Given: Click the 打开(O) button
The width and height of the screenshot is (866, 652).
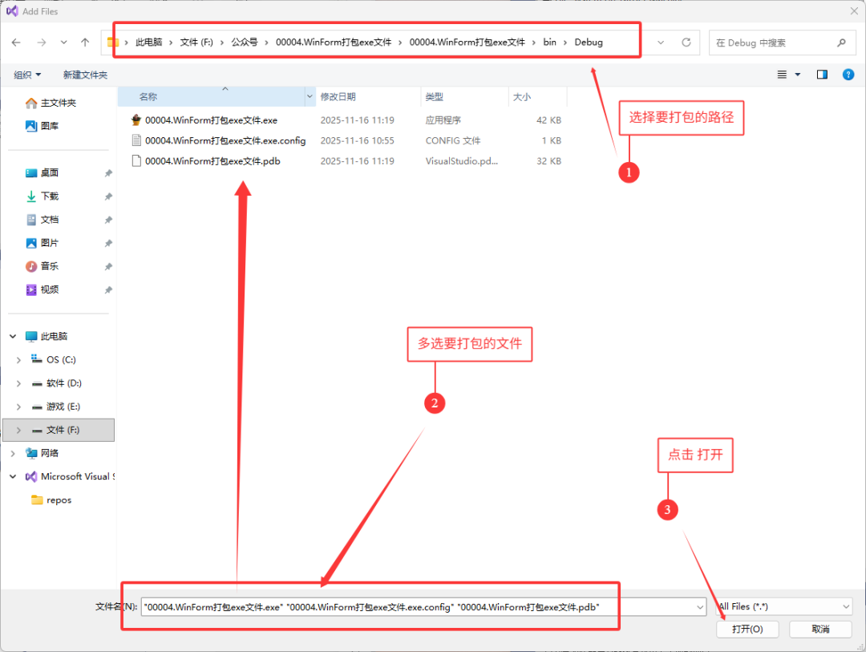Looking at the screenshot, I should point(747,629).
